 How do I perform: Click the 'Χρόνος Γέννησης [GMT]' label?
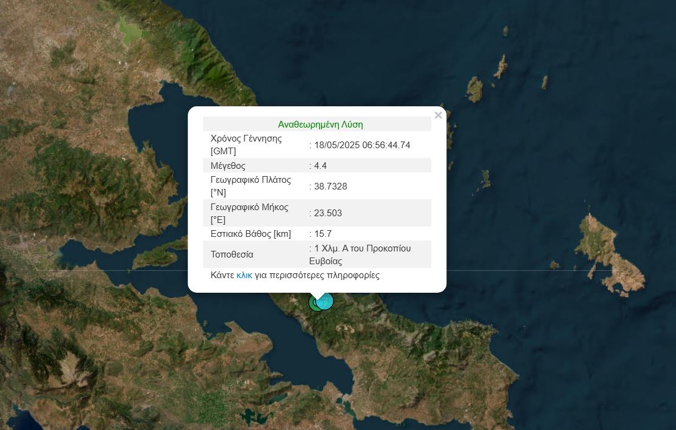(x=246, y=145)
